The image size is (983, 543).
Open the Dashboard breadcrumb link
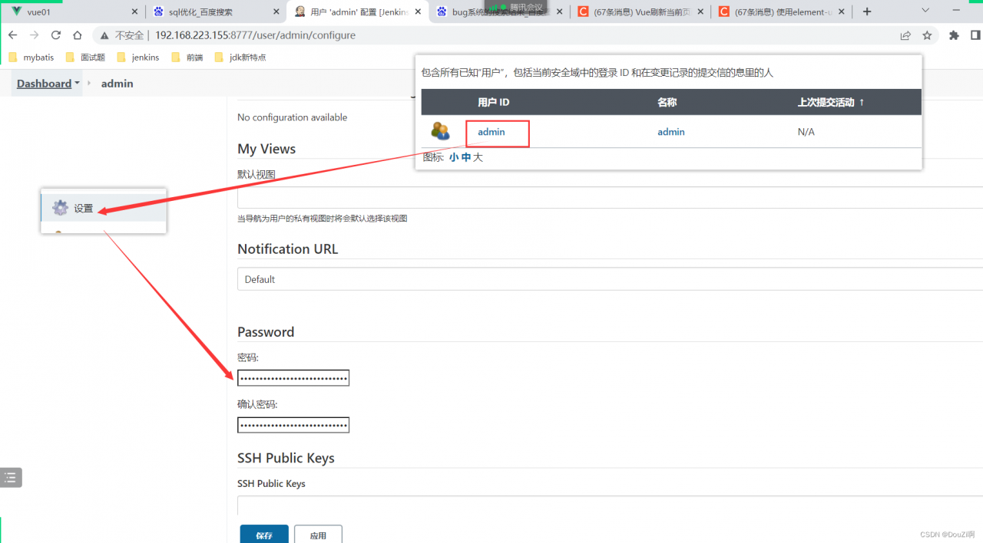(44, 84)
